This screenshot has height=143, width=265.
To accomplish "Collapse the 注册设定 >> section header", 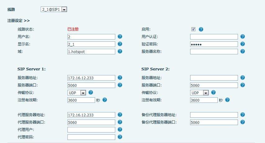I will 19,20.
